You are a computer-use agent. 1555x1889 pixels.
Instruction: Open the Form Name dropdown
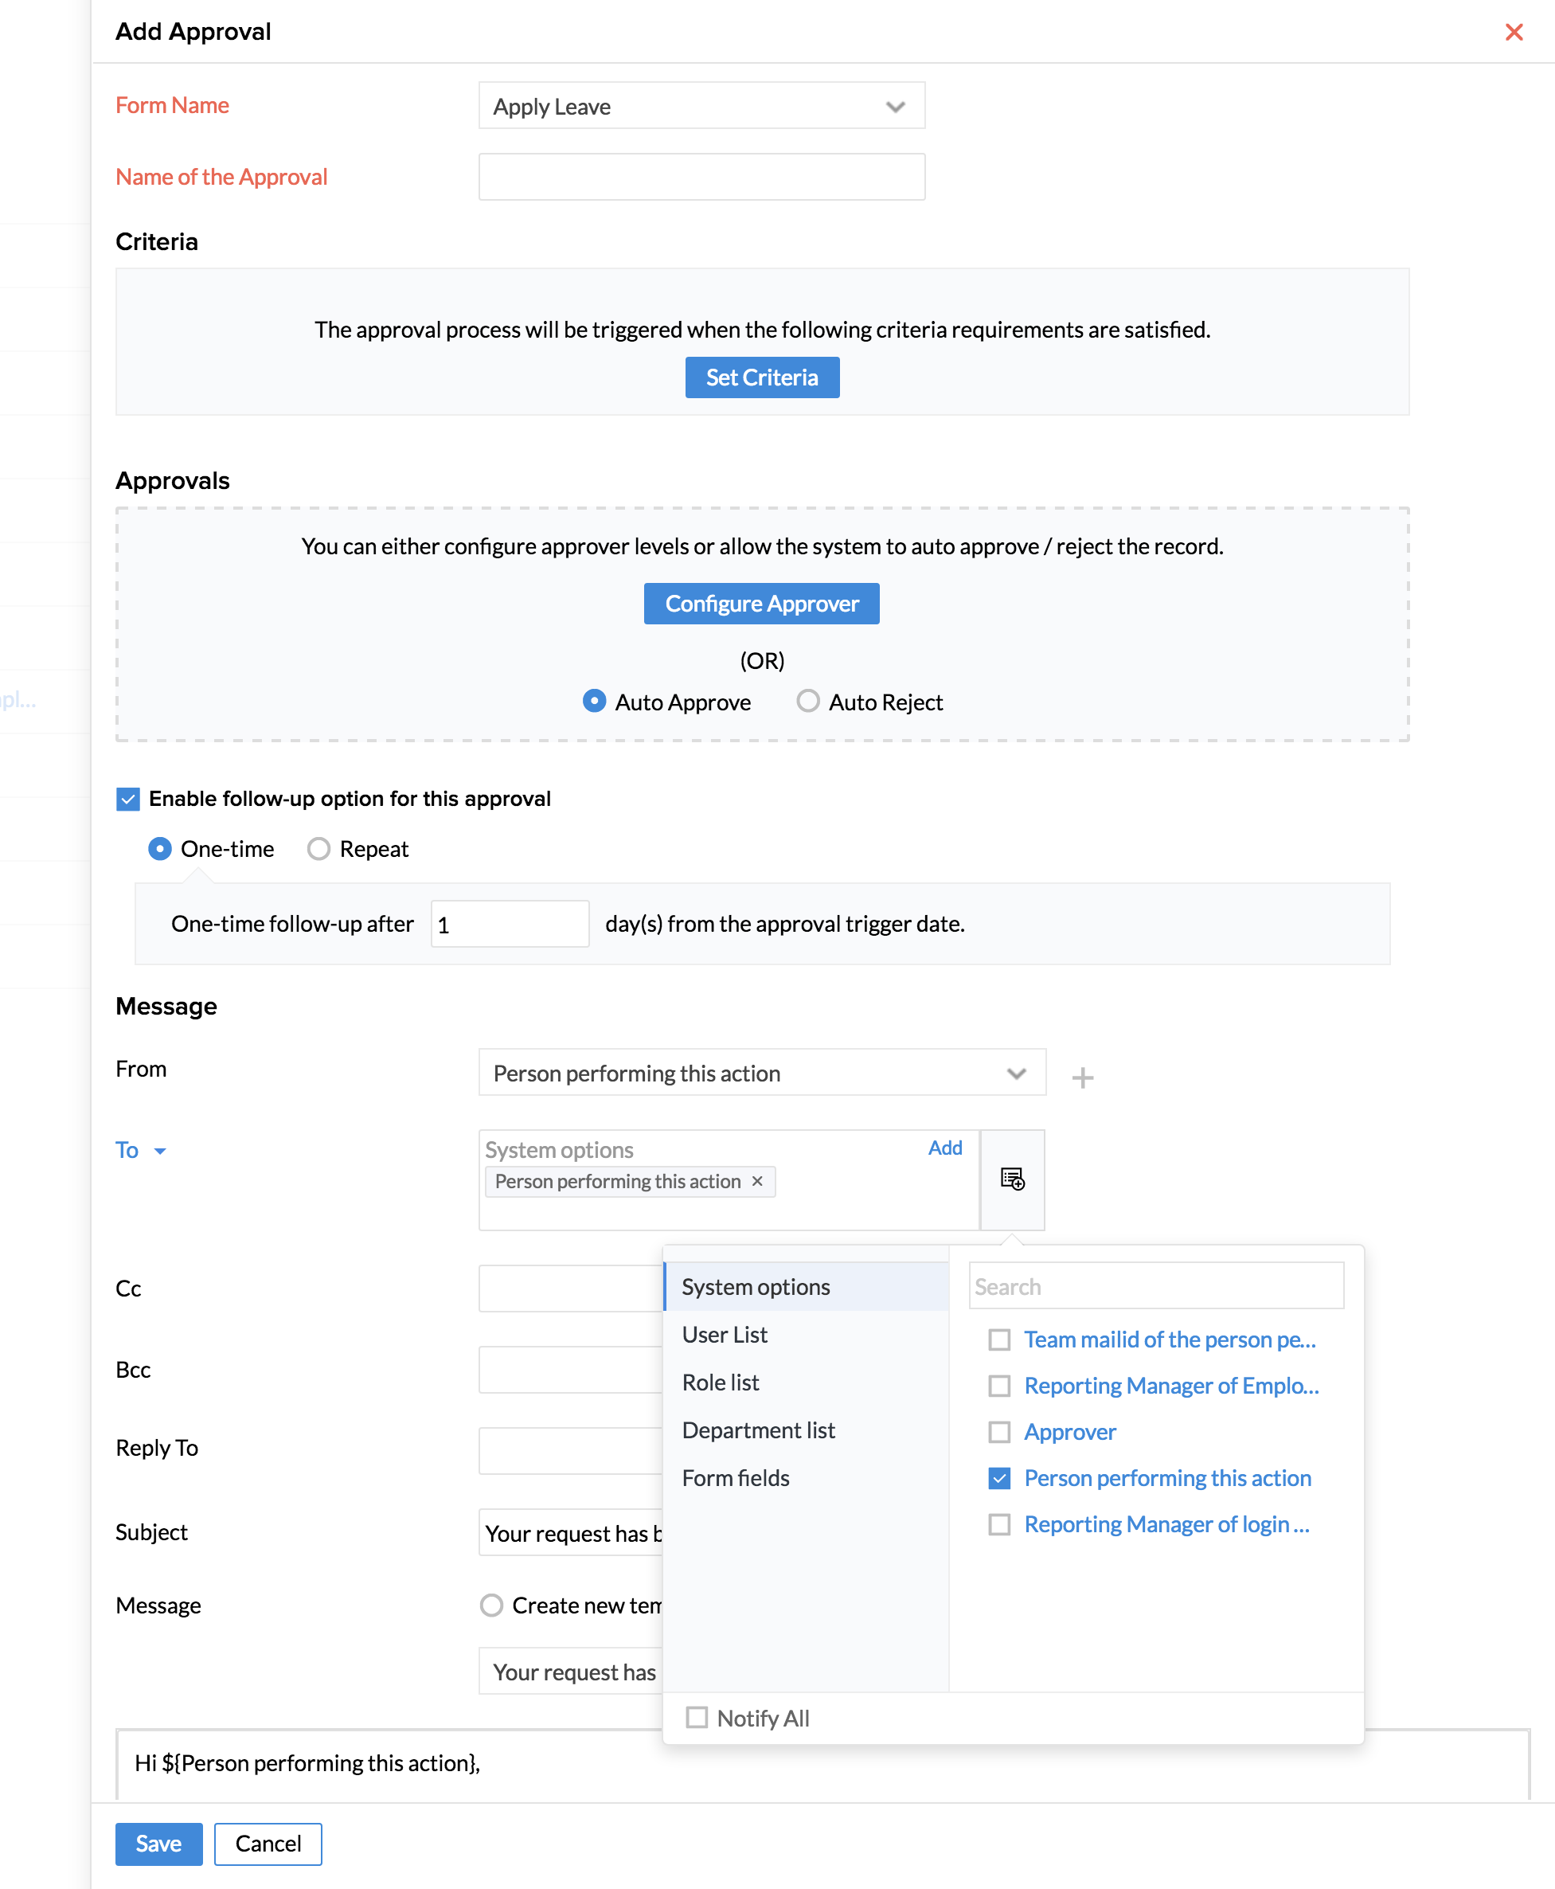pos(701,107)
